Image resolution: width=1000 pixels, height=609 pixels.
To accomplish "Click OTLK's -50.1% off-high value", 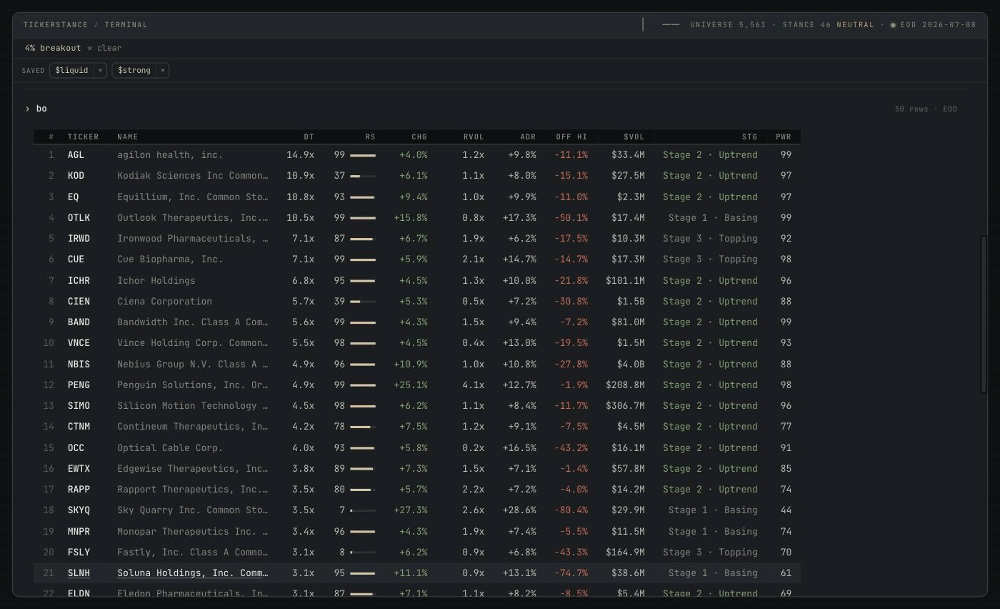I will pyautogui.click(x=571, y=217).
